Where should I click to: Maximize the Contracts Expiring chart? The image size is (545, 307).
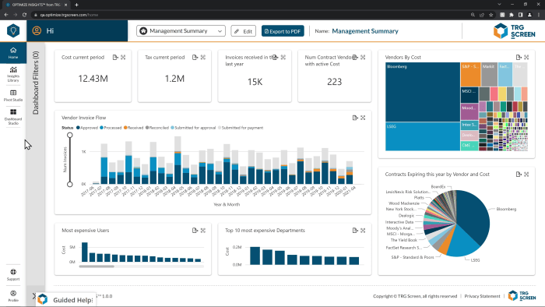[x=526, y=175]
